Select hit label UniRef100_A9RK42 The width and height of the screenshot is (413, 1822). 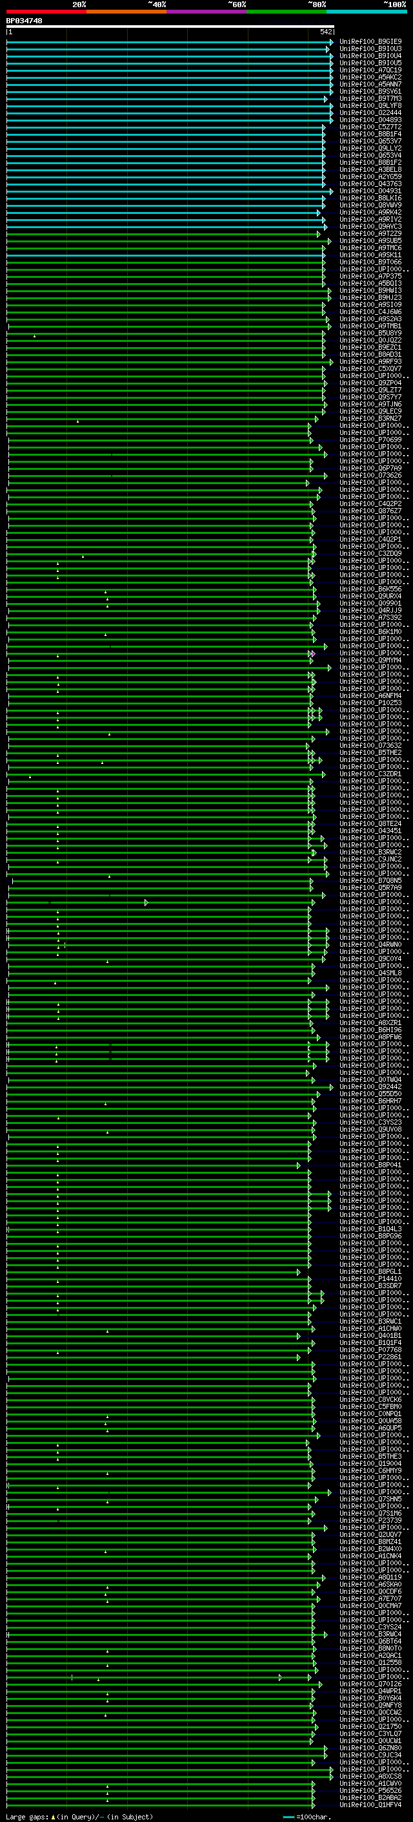pos(370,212)
